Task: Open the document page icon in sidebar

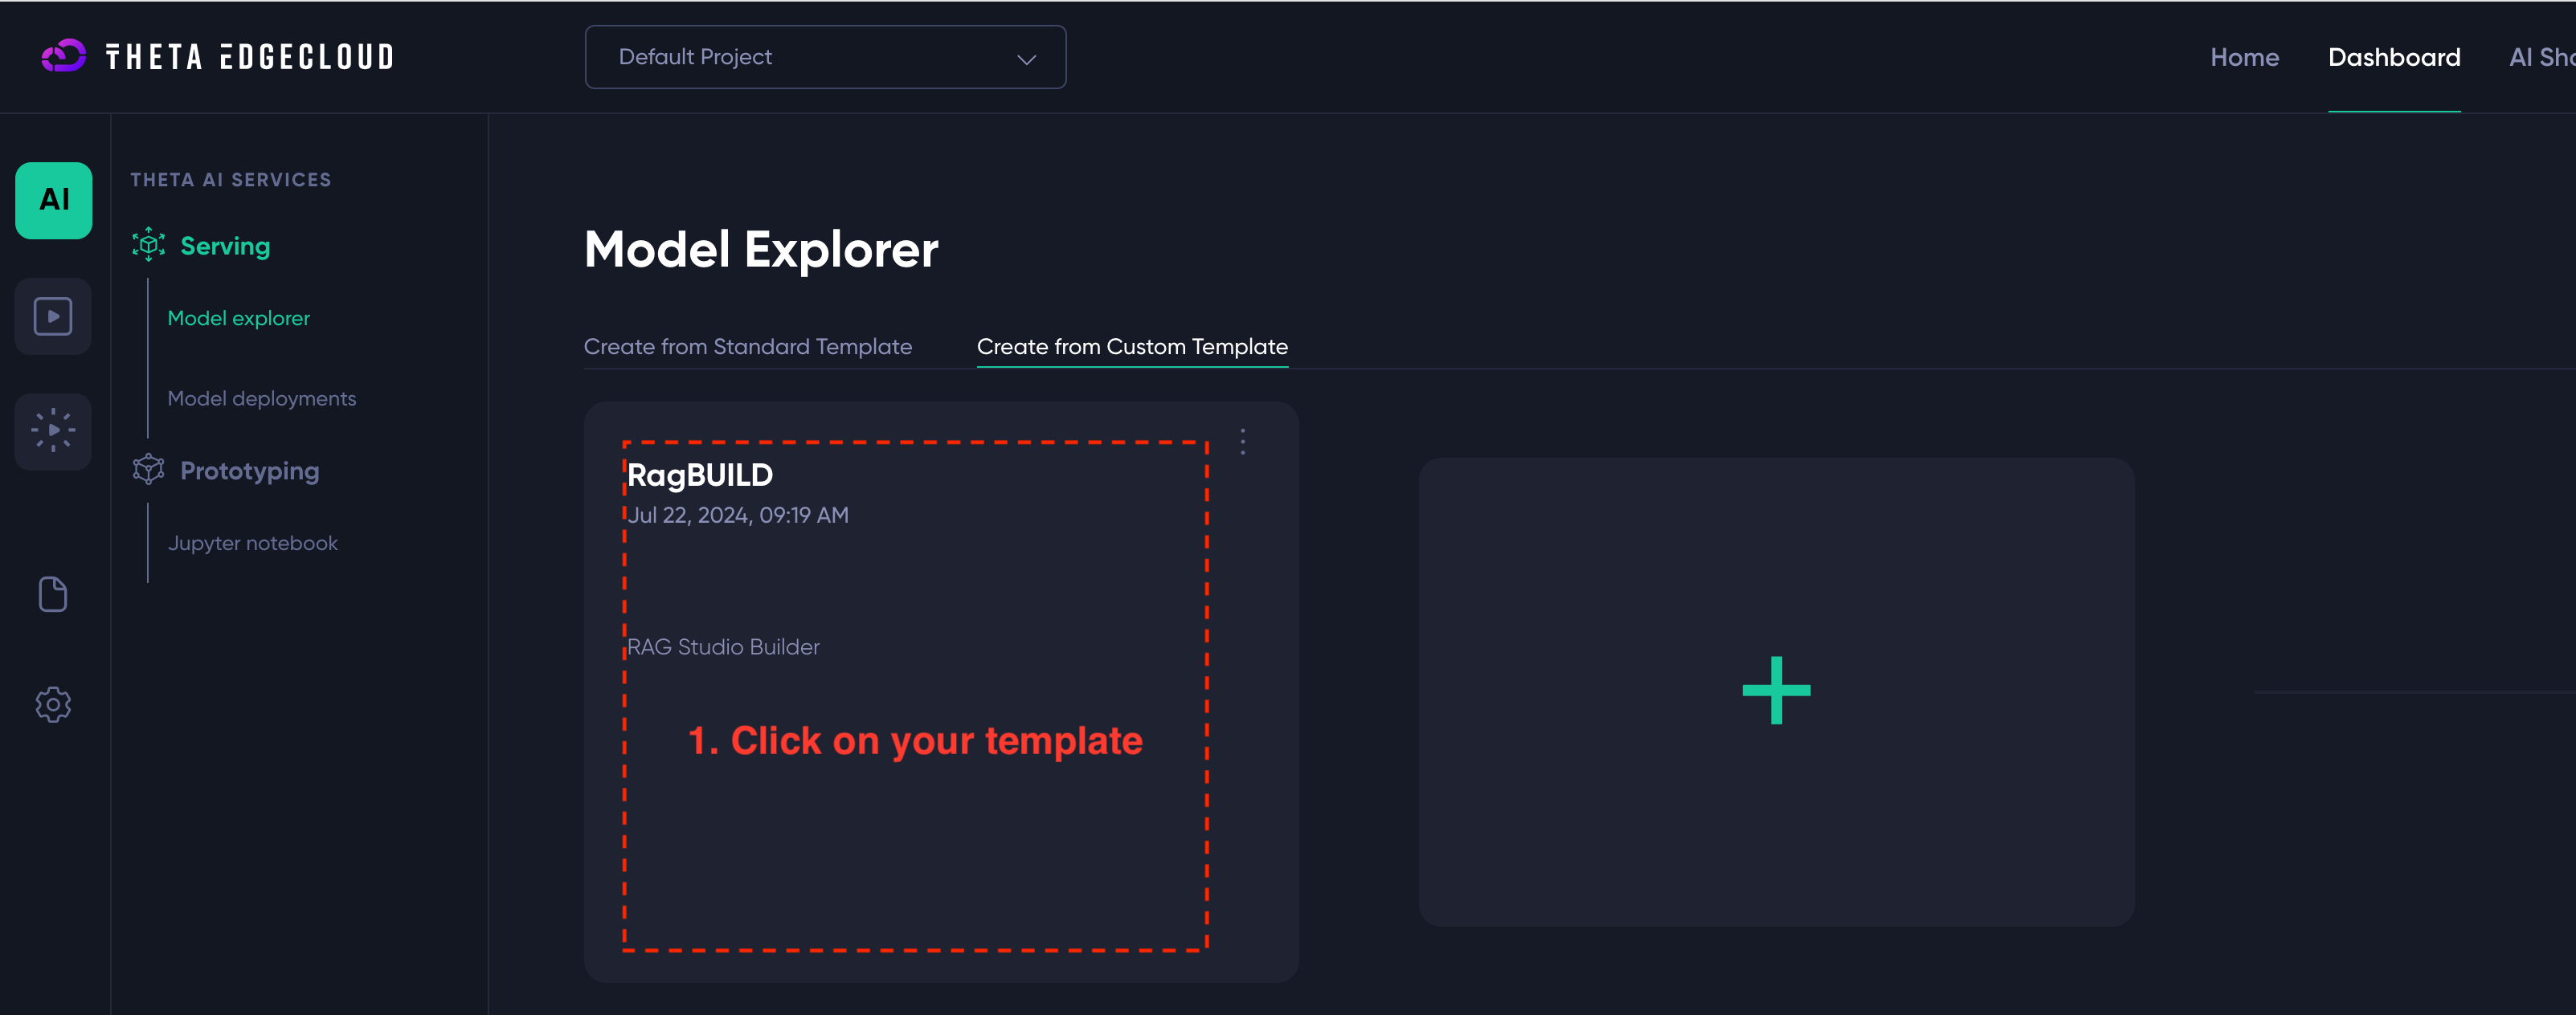Action: 52,593
